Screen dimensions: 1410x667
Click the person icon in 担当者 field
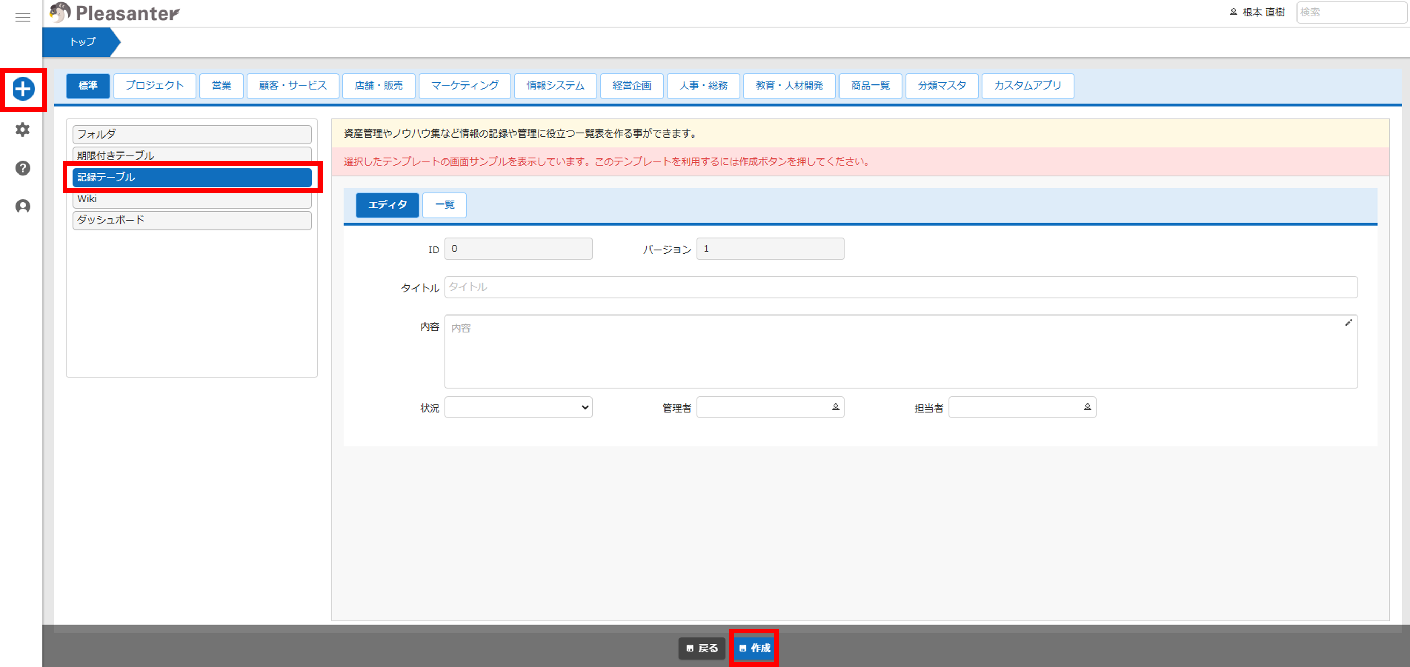pyautogui.click(x=1087, y=407)
